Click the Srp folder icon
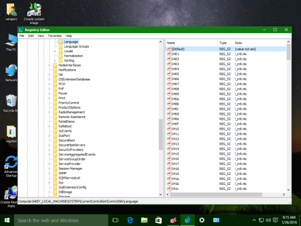Image resolution: width=301 pixels, height=226 pixels. point(55,183)
